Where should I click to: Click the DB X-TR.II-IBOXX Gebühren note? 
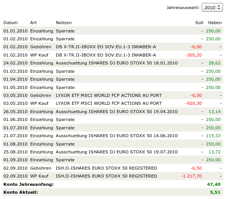point(106,47)
